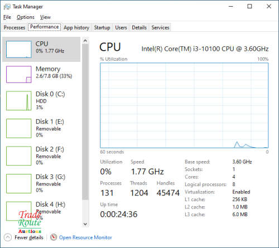Open the File menu
Screen dimensions: 279x248
(7, 17)
